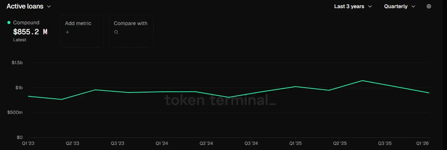
Task: Toggle the Compound series label
Action: point(26,22)
